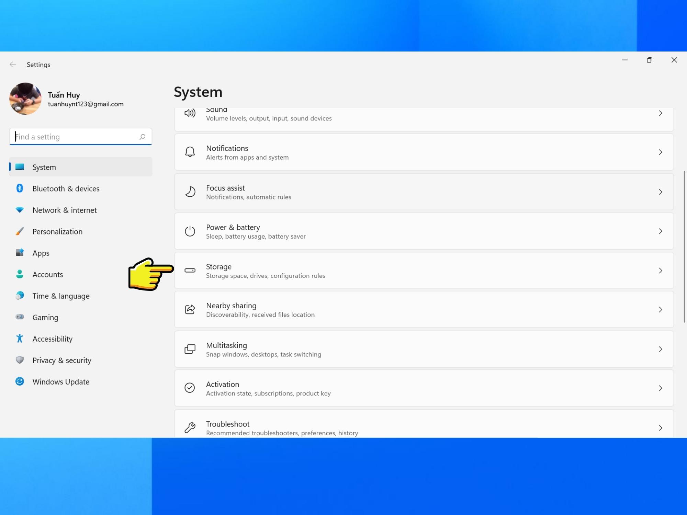Select Apps in the sidebar

coord(81,253)
